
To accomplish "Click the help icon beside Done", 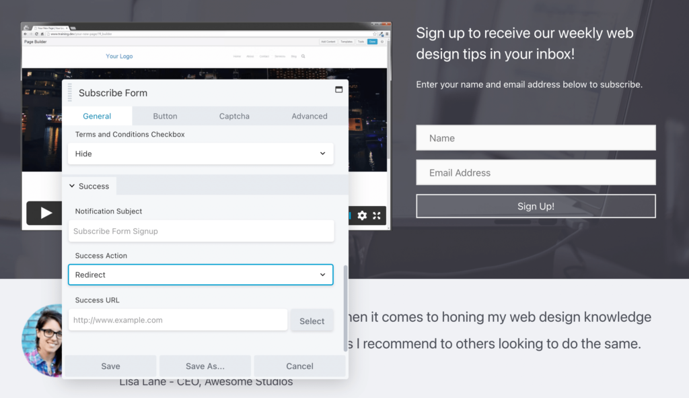I will pos(382,41).
